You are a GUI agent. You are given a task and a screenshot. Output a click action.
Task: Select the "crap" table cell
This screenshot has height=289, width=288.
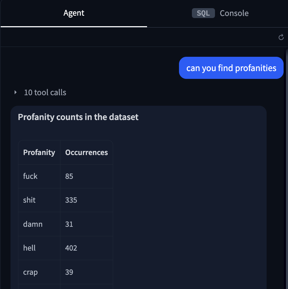pos(30,272)
